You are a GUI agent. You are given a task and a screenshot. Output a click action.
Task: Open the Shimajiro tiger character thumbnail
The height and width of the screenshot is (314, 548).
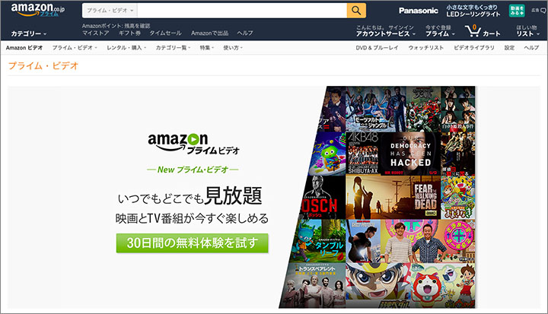[x=458, y=197]
